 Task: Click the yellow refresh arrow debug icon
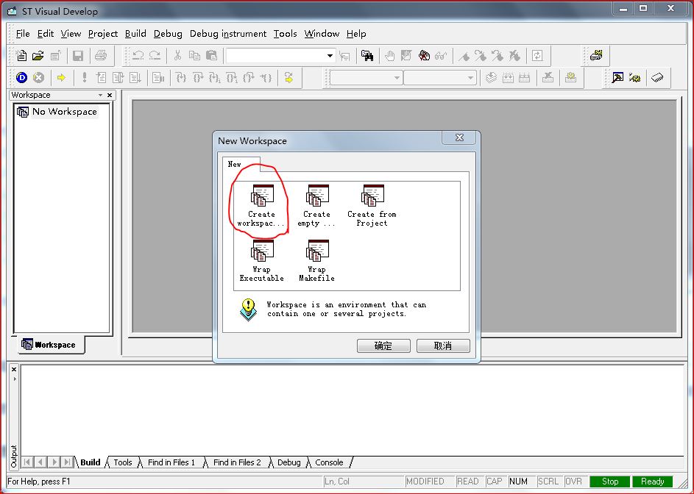288,78
